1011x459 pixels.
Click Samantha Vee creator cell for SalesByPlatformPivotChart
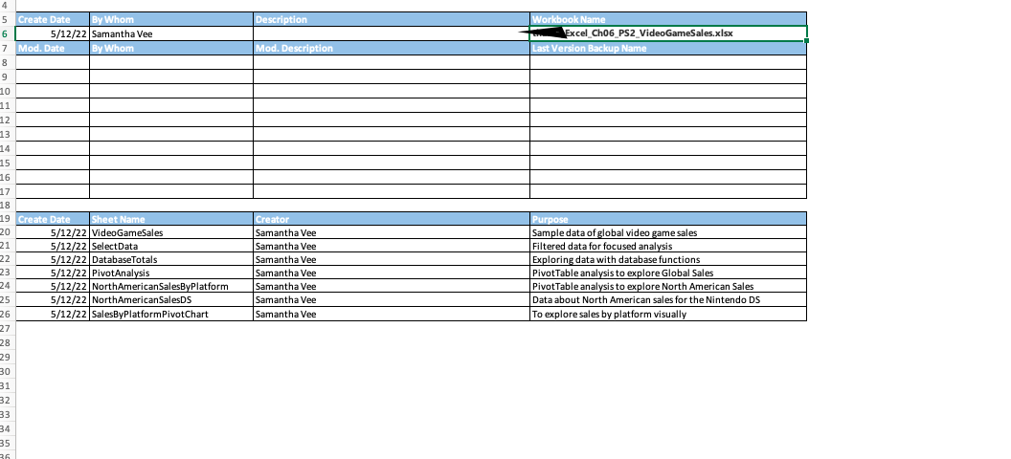tap(392, 314)
